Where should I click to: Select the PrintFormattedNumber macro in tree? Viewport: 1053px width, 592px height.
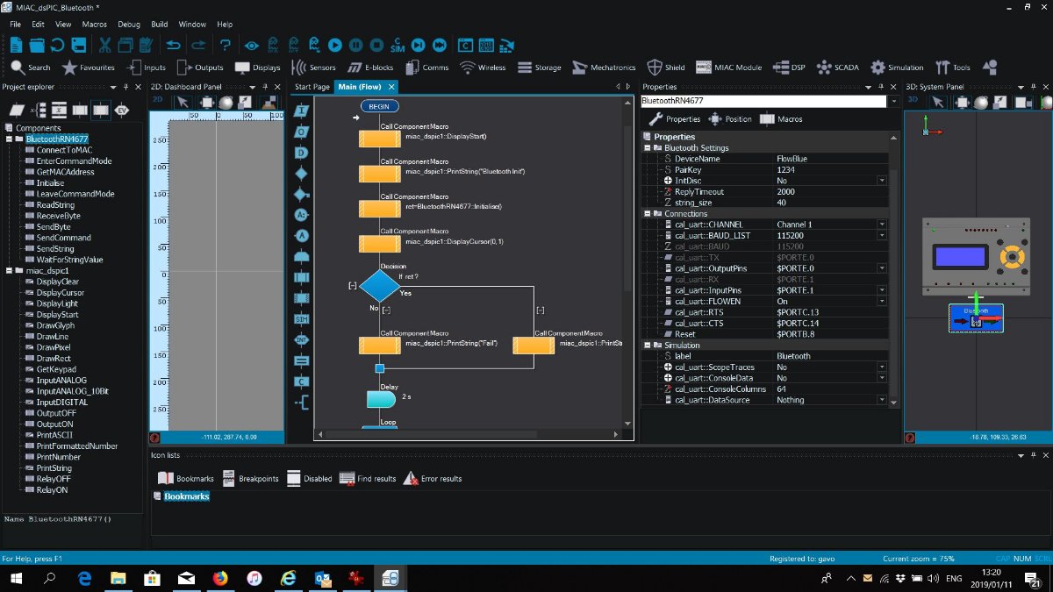coord(77,446)
